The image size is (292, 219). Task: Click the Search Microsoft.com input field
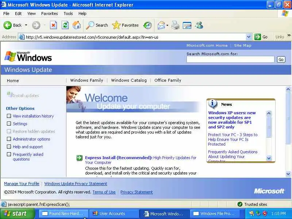click(x=230, y=59)
